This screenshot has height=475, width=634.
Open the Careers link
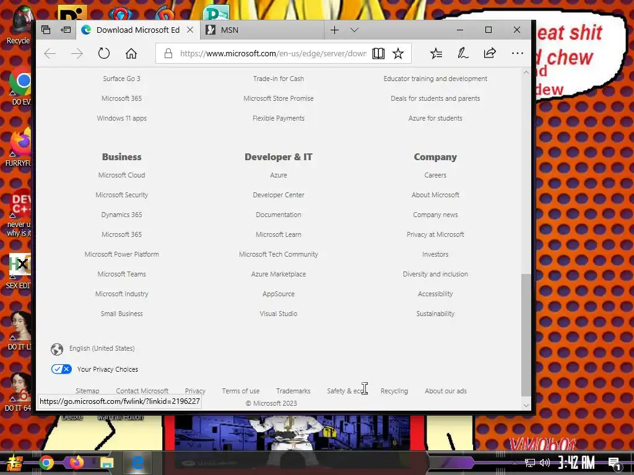435,175
